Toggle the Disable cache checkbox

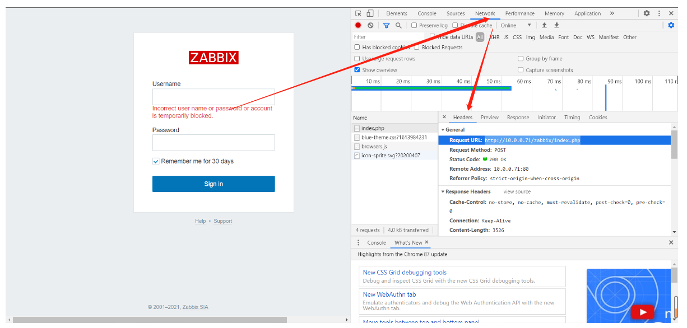[455, 25]
